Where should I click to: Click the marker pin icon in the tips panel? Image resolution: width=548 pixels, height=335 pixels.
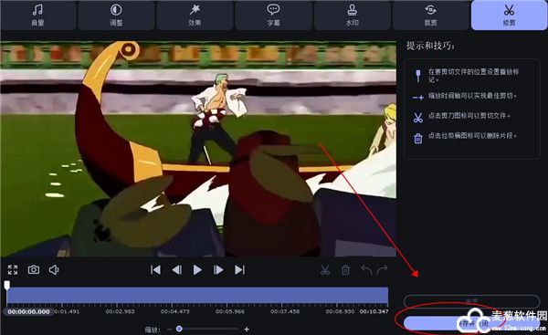tap(418, 76)
